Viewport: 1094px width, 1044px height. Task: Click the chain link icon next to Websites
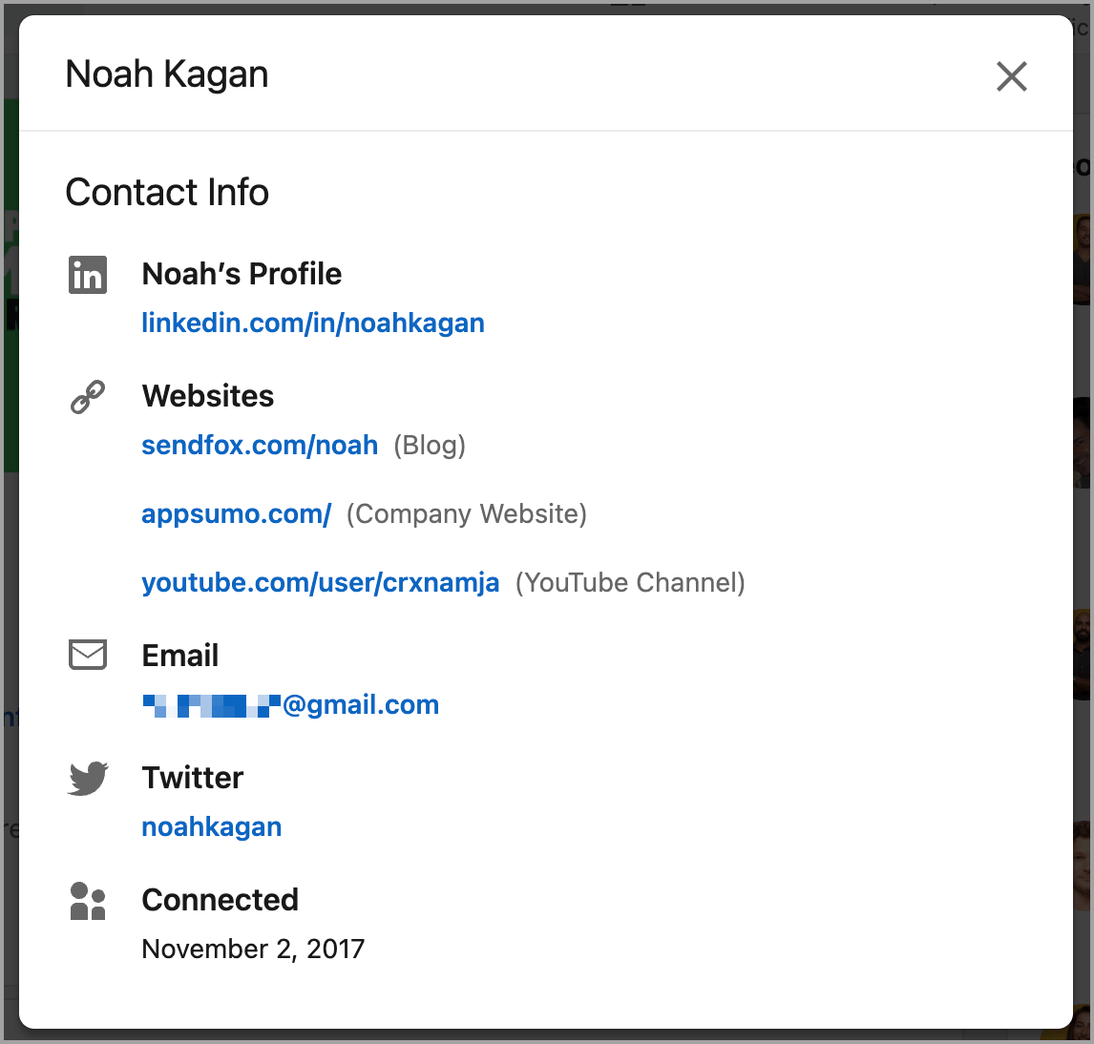(88, 397)
